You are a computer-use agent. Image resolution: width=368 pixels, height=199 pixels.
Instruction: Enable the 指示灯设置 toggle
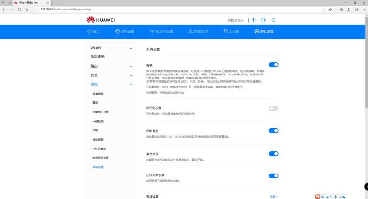(273, 108)
